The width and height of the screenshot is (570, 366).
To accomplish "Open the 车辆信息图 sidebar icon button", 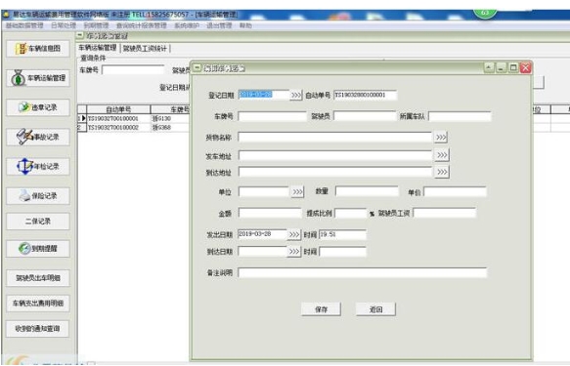I will pyautogui.click(x=38, y=49).
